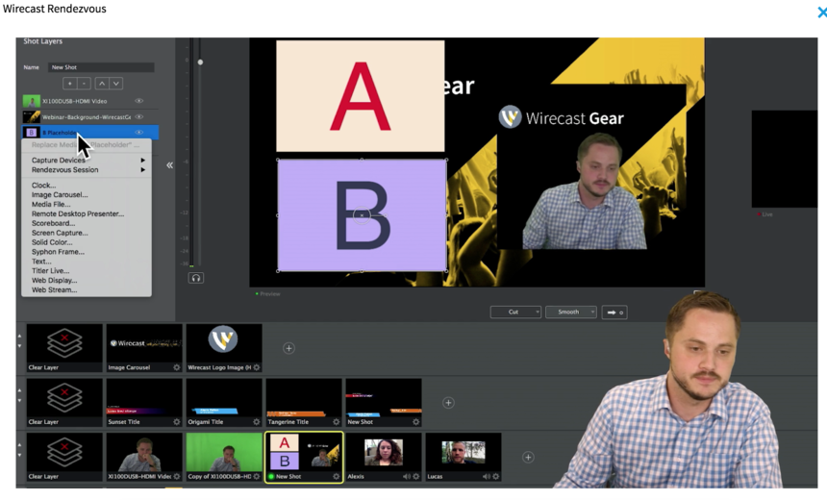Select Scoreboard... menu entry

(53, 223)
